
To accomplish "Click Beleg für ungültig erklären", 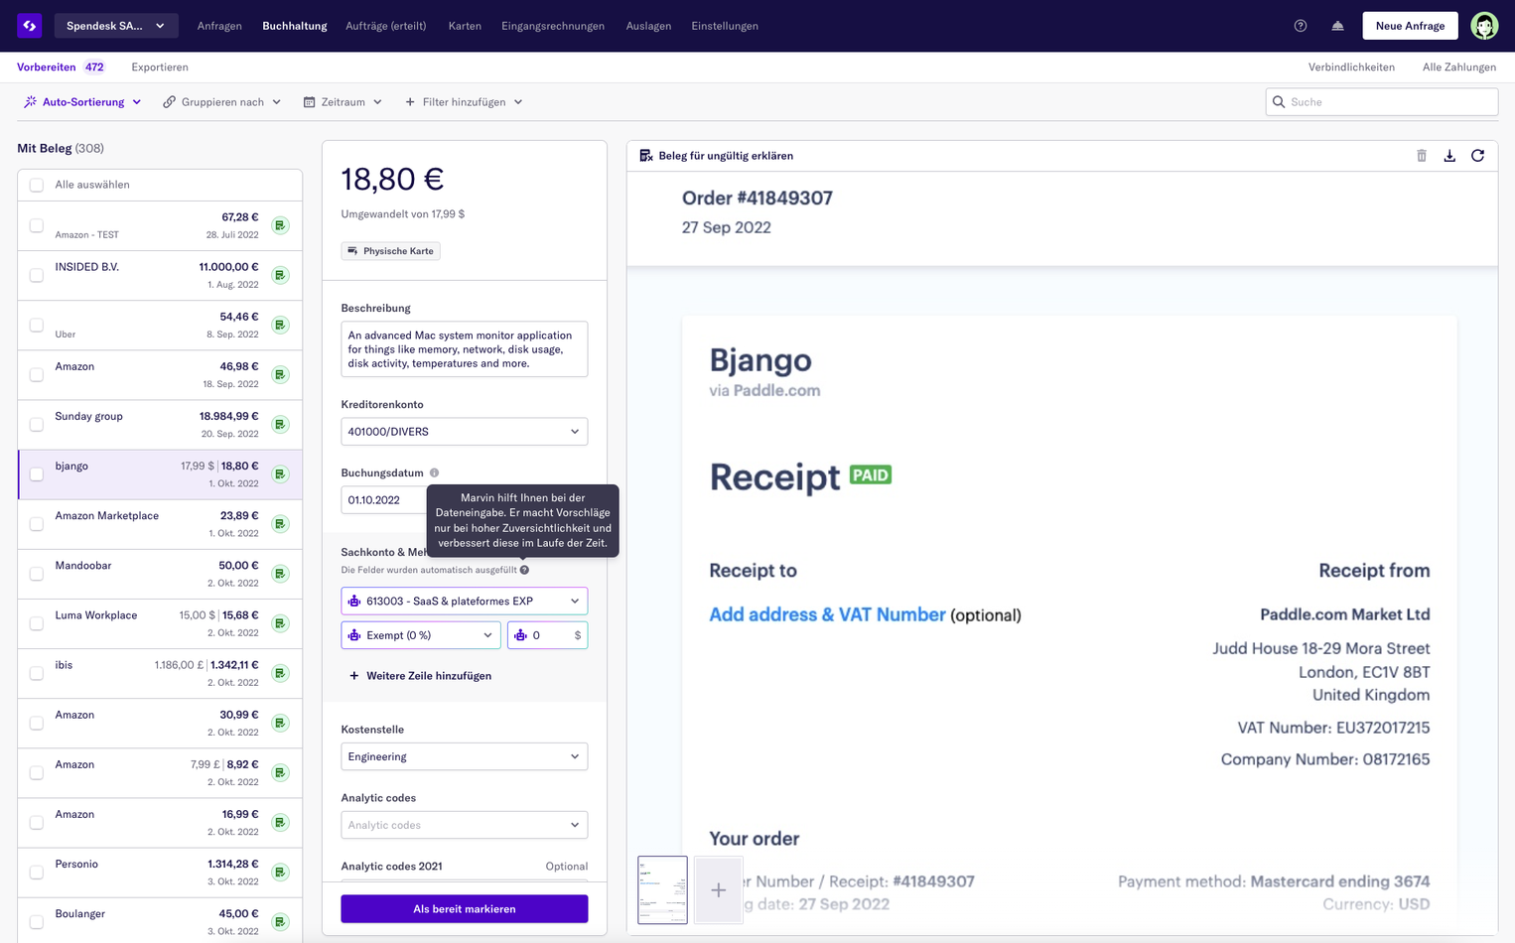I will tap(716, 156).
